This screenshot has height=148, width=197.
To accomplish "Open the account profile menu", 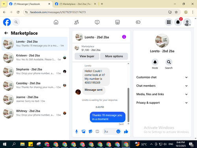I will point(187,22).
